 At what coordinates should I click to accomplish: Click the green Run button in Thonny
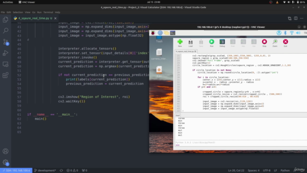[x=212, y=43]
